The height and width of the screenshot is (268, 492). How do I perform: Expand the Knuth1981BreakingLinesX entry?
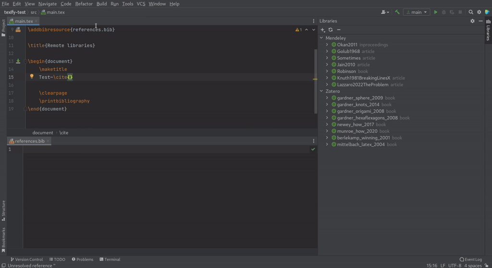tap(327, 78)
